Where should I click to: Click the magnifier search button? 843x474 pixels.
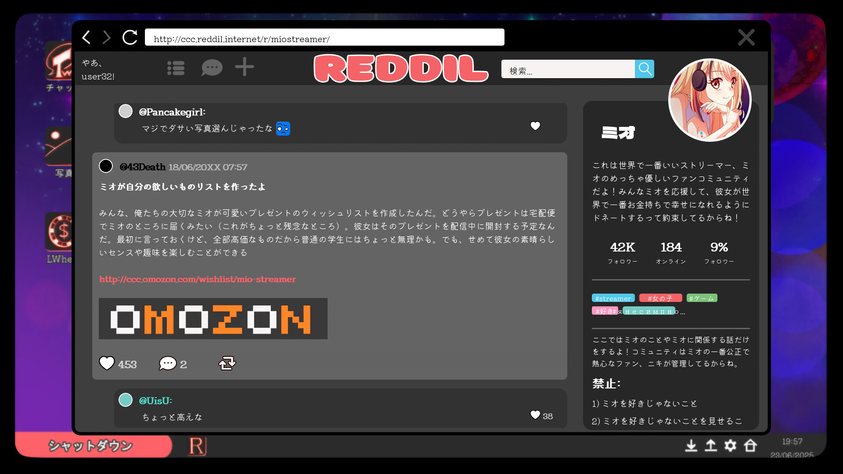[x=644, y=69]
